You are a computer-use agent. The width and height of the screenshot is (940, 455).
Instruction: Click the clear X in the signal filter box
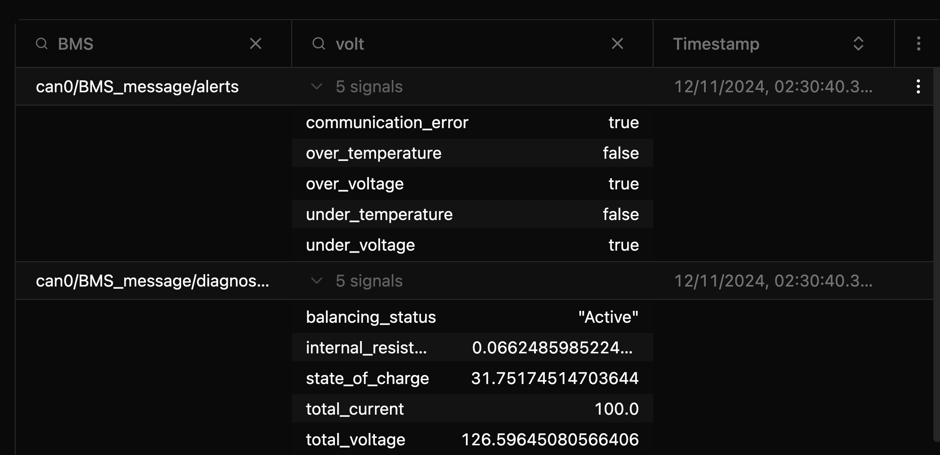tap(617, 44)
